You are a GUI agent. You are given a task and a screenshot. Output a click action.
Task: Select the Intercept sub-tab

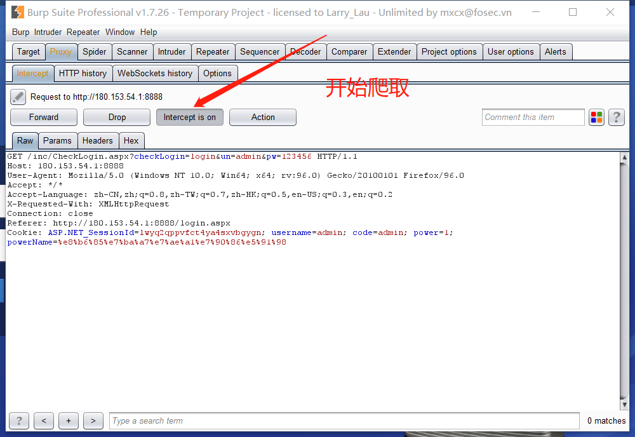33,73
